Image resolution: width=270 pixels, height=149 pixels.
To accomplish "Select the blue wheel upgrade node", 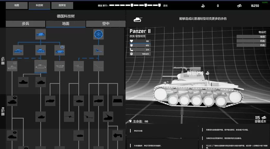I will (99, 34).
